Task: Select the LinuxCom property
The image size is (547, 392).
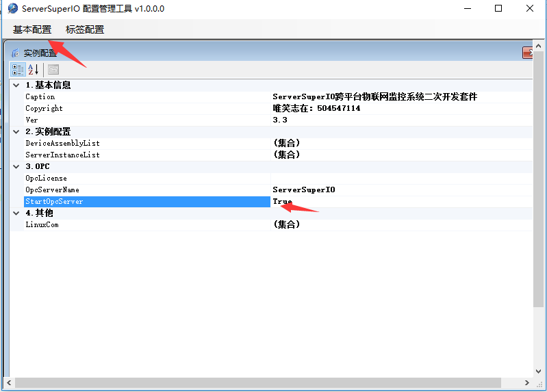Action: point(147,224)
